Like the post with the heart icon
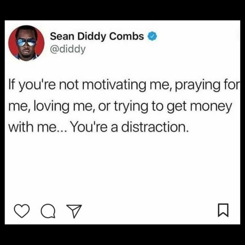Screen dimensions: 245x245 22,211
